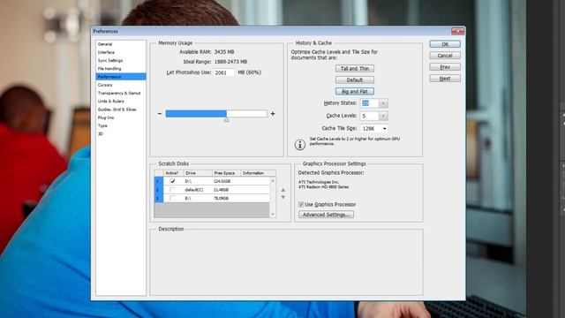Choose the Tall and Thin preset

(x=355, y=69)
